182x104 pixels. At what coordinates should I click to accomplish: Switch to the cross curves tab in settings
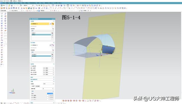click(x=38, y=86)
